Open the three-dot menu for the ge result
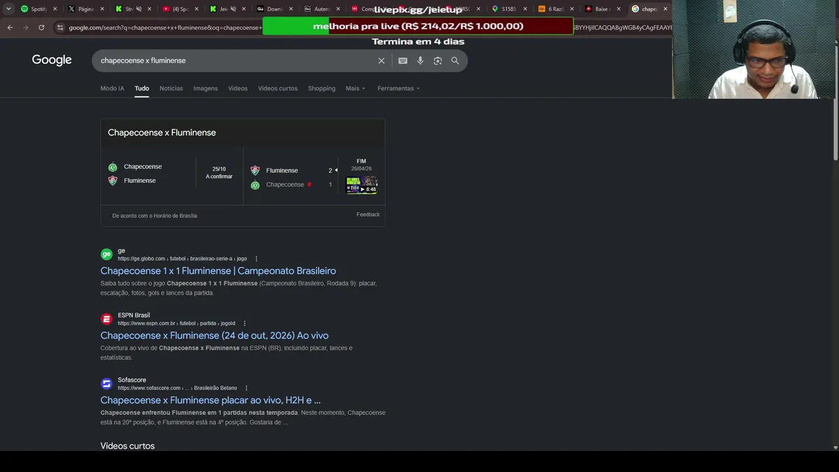Image resolution: width=839 pixels, height=472 pixels. click(256, 259)
